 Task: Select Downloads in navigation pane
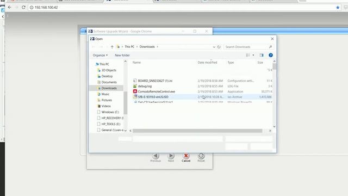[x=109, y=88]
